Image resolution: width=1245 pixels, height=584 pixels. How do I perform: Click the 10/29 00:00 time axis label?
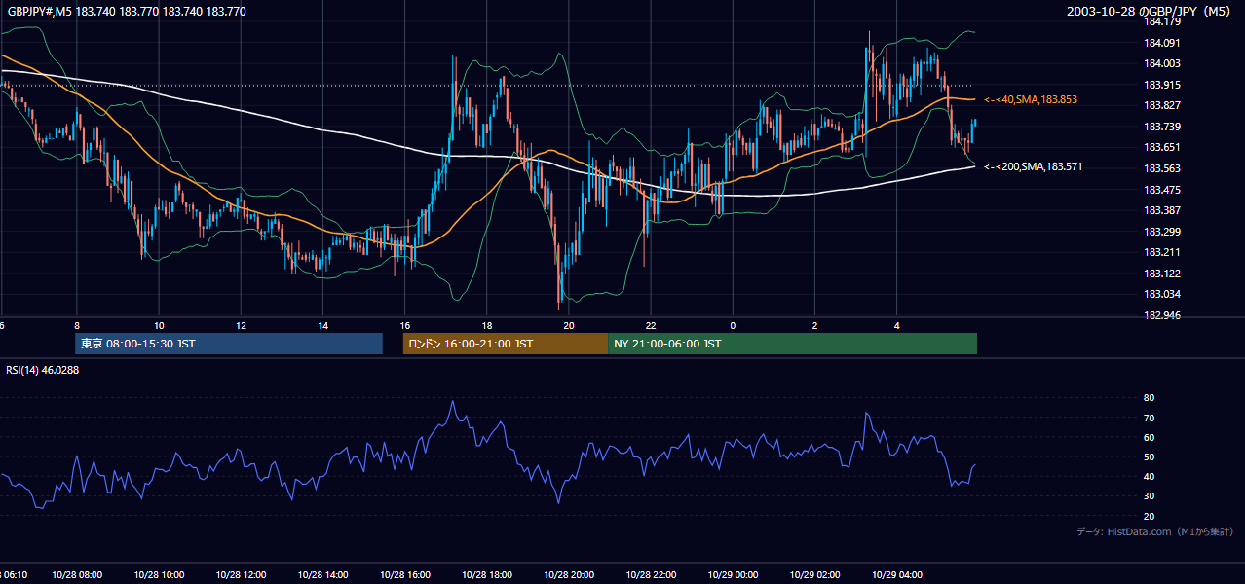coord(733,575)
